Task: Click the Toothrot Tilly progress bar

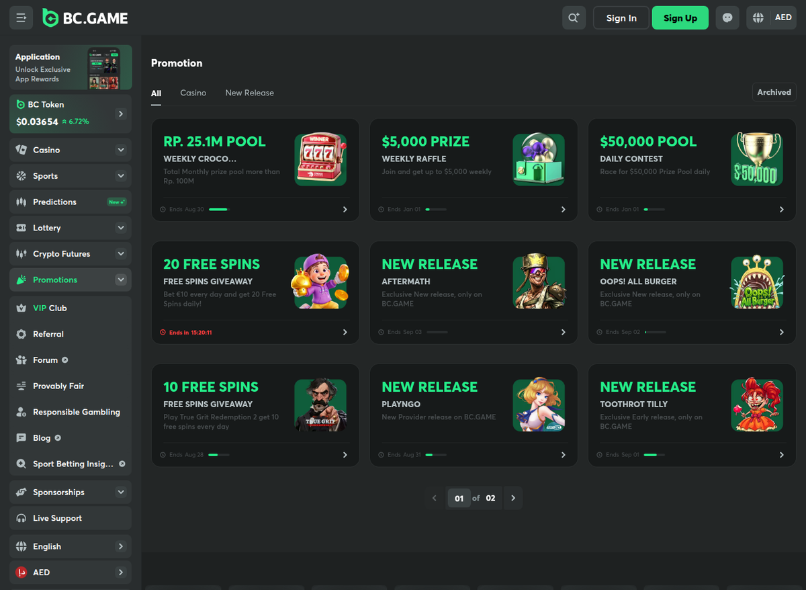Action: pos(654,455)
